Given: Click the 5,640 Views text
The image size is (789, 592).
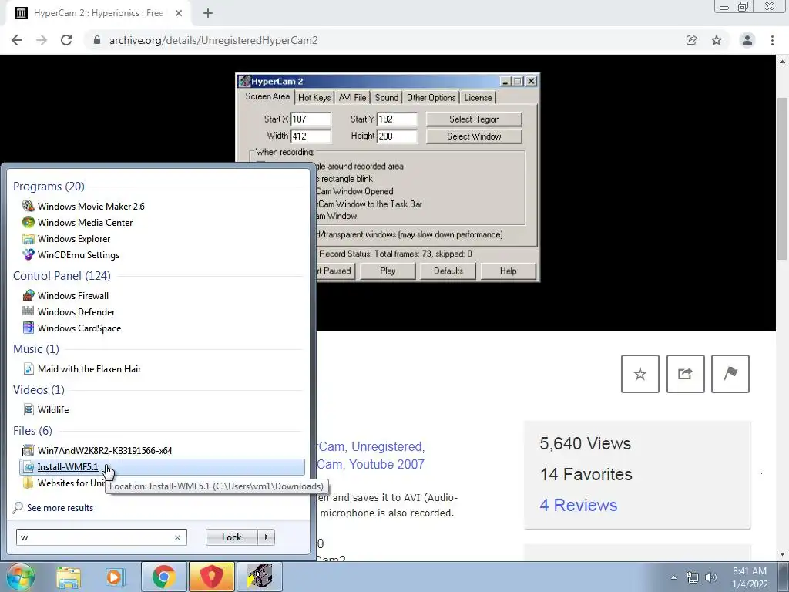Looking at the screenshot, I should point(586,443).
